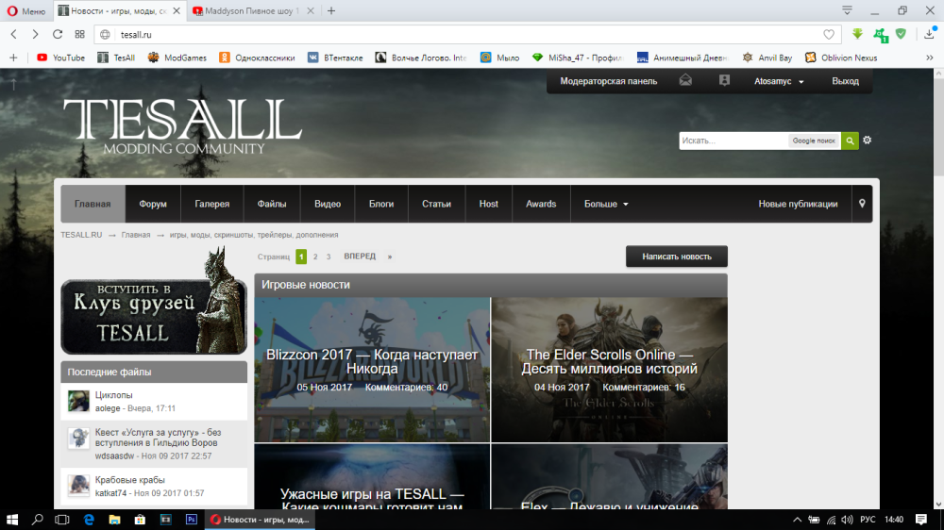944x530 pixels.
Task: Open the Oblivion Nexus bookmark
Action: [842, 58]
